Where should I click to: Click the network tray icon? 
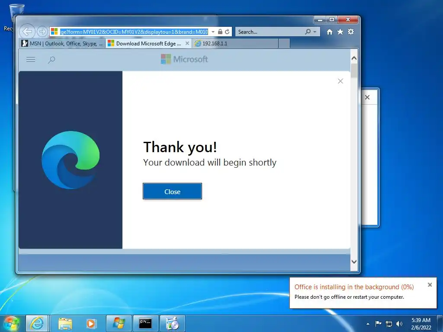coord(389,324)
